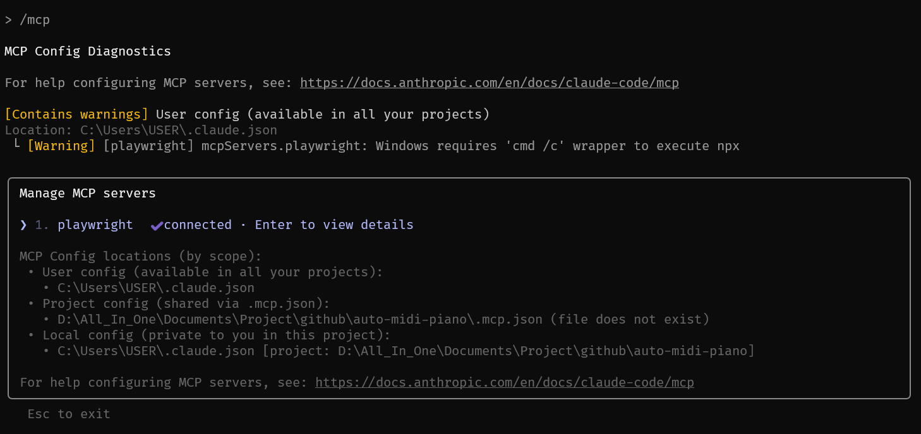Open the Manage MCP servers panel header
Screen dimensions: 921x434
(x=87, y=193)
